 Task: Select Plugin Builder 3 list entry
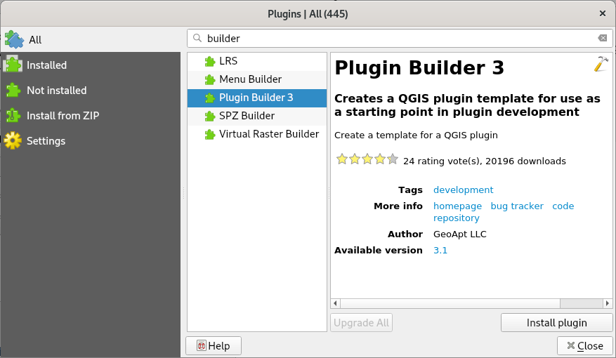257,98
